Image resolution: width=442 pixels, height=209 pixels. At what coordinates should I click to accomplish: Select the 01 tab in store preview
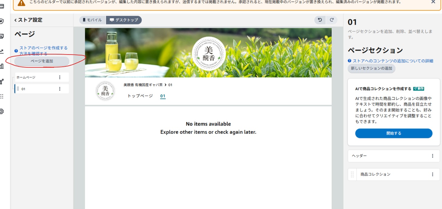tap(163, 96)
